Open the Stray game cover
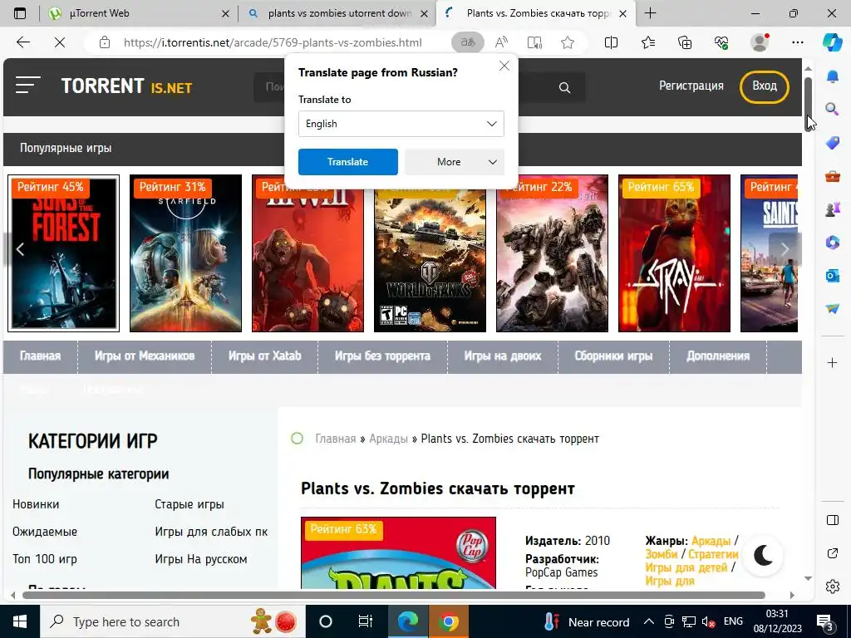This screenshot has height=638, width=851. tap(674, 253)
